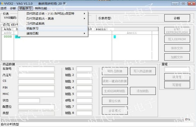Click the 复位仪表 button

[x=115, y=101]
